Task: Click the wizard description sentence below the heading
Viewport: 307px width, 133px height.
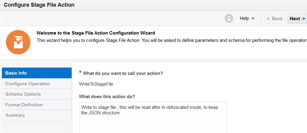Action: [171, 40]
